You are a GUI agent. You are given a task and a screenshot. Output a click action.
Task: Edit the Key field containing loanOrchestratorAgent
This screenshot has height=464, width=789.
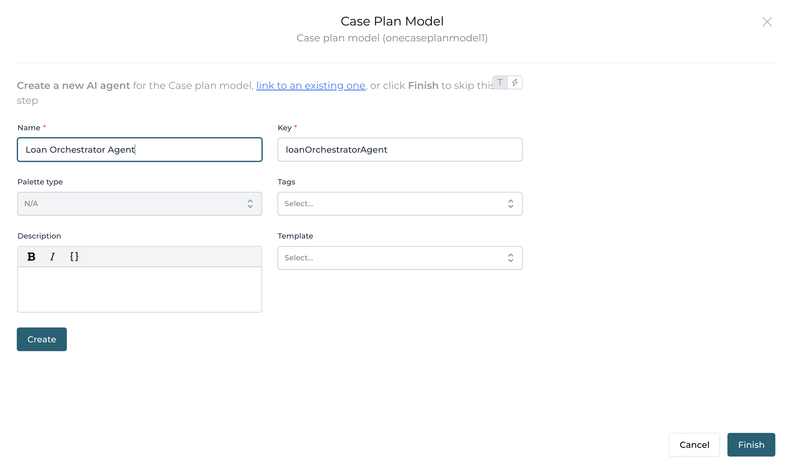[x=399, y=150]
